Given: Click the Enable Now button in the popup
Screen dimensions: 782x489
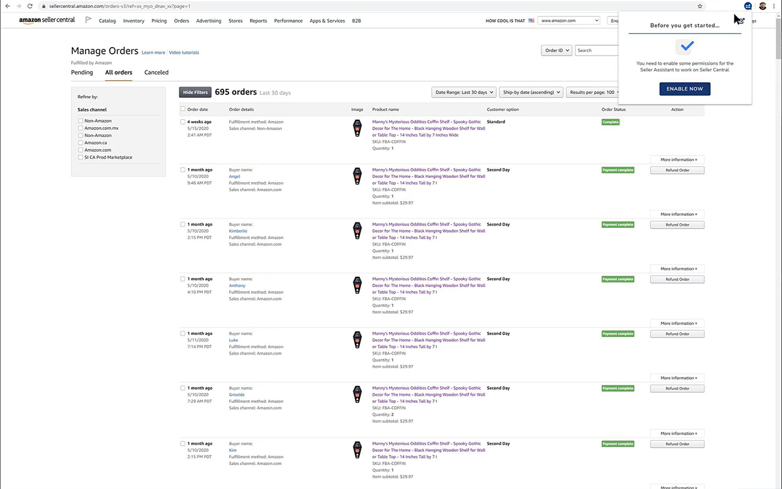Looking at the screenshot, I should click(x=684, y=89).
